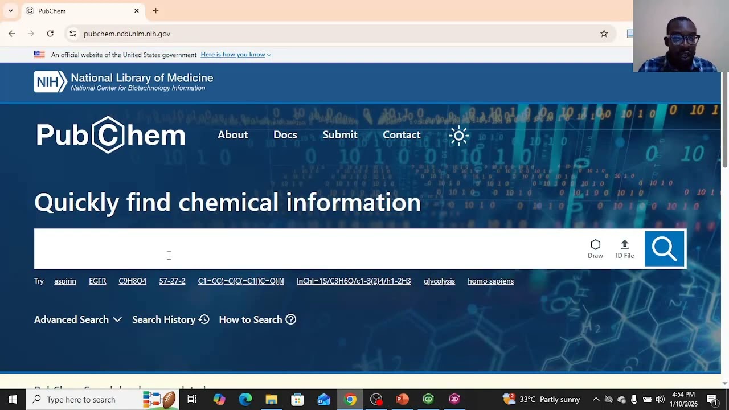Open the Windows Start menu
The width and height of the screenshot is (729, 410).
point(13,400)
